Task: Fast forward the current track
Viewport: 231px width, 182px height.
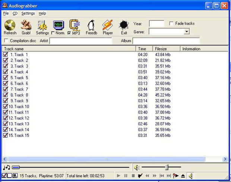Action: point(154,176)
